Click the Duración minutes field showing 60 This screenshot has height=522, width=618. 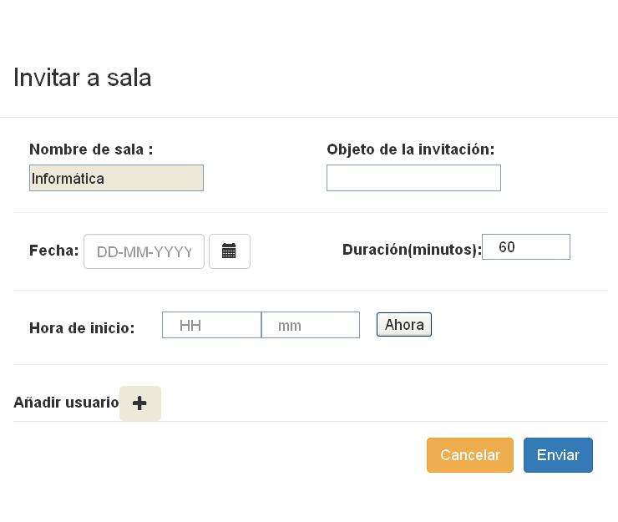coord(526,247)
